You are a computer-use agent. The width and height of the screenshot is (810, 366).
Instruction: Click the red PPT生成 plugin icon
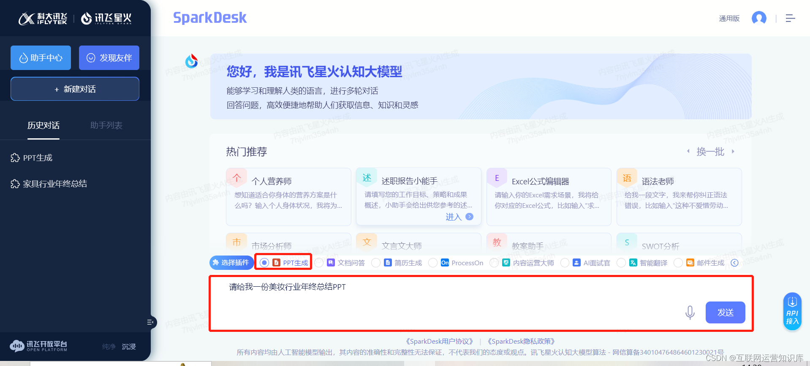(276, 263)
